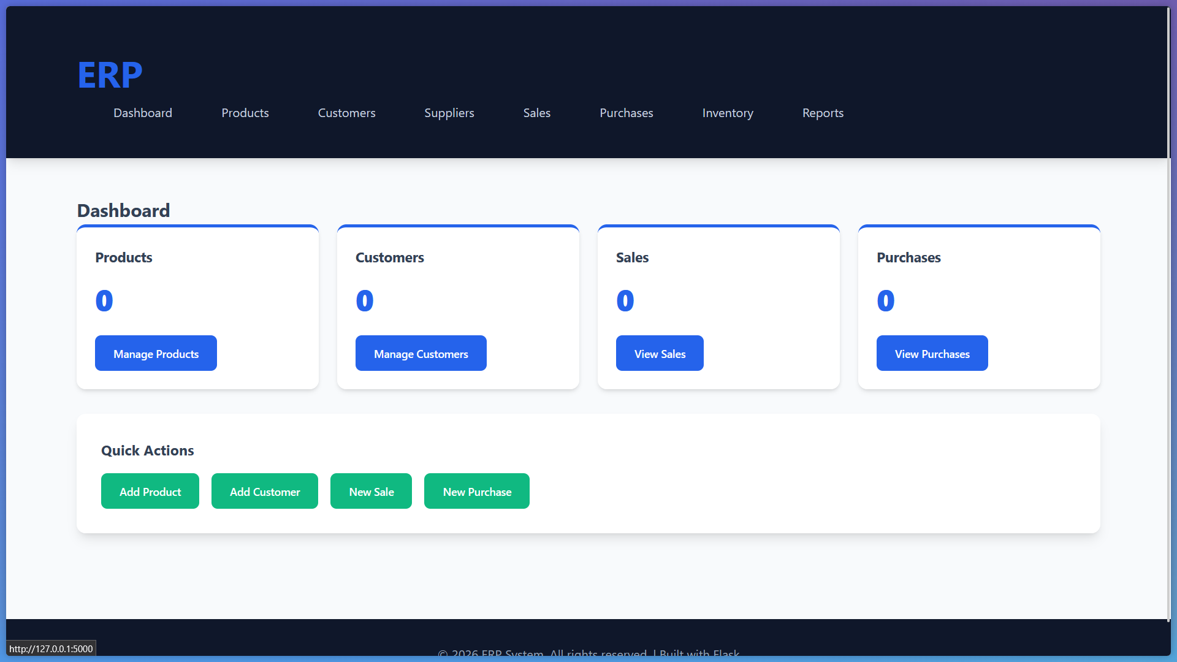Click the Manage Products button
This screenshot has width=1177, height=662.
[x=156, y=353]
